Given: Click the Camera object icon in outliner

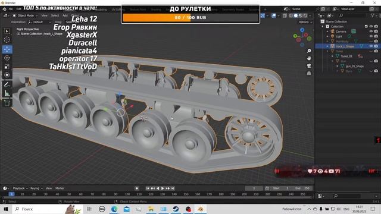Looking at the screenshot, I should [332, 32].
